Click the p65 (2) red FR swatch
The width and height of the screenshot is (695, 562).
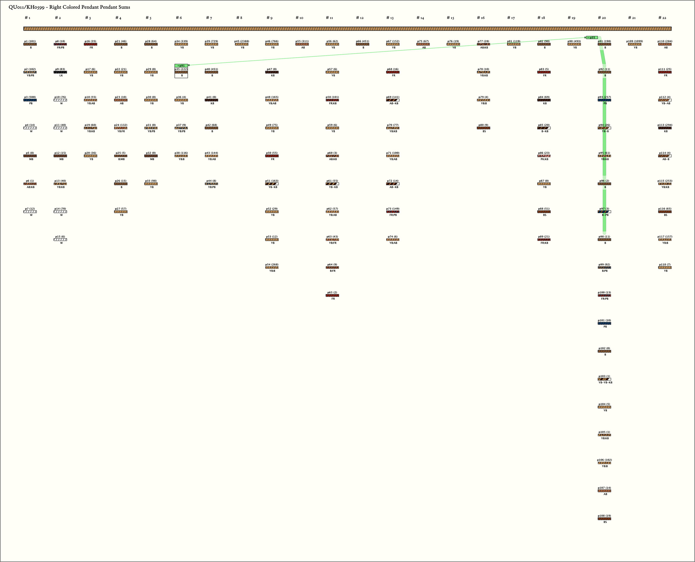332,296
